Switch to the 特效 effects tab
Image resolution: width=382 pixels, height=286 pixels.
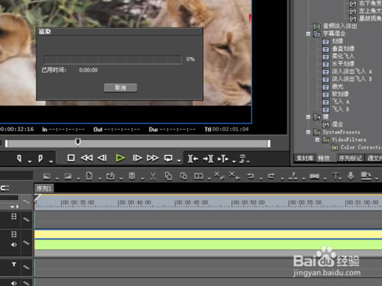point(324,159)
